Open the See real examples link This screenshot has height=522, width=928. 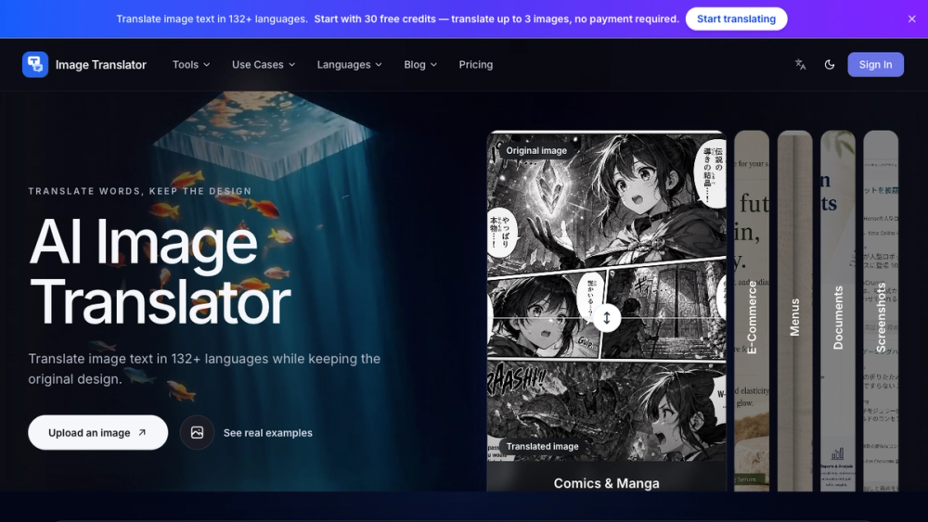pyautogui.click(x=268, y=433)
